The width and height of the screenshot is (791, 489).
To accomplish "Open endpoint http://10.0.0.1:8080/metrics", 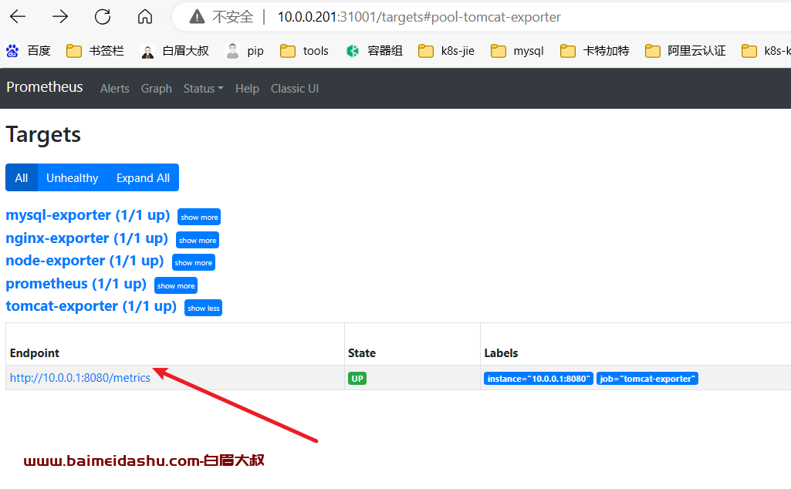I will 79,378.
